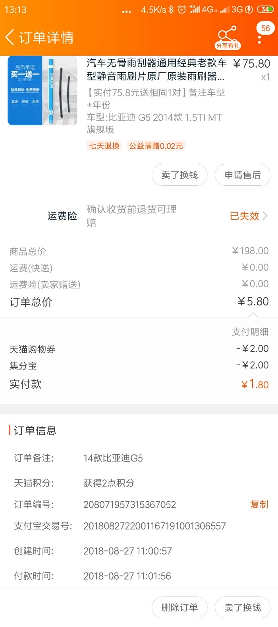Tap the share gift (分享有礼) icon
The height and width of the screenshot is (627, 278).
click(x=228, y=37)
